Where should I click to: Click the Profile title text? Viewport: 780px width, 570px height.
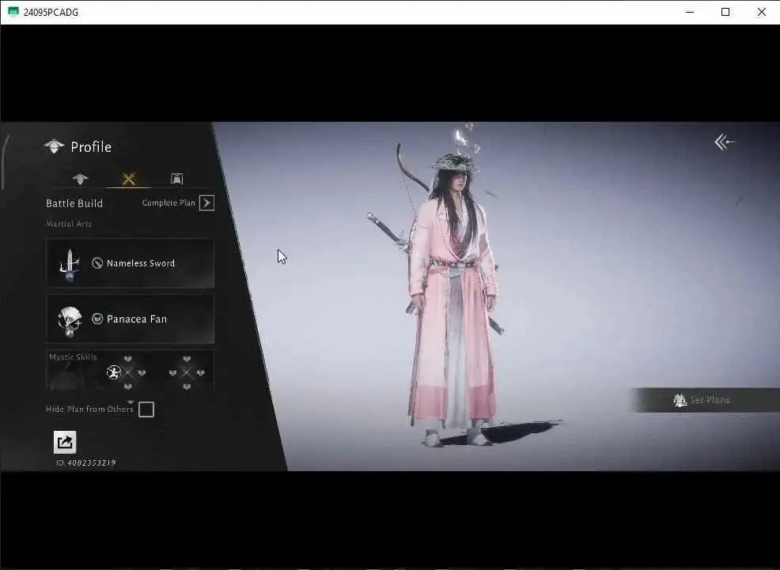pyautogui.click(x=91, y=147)
